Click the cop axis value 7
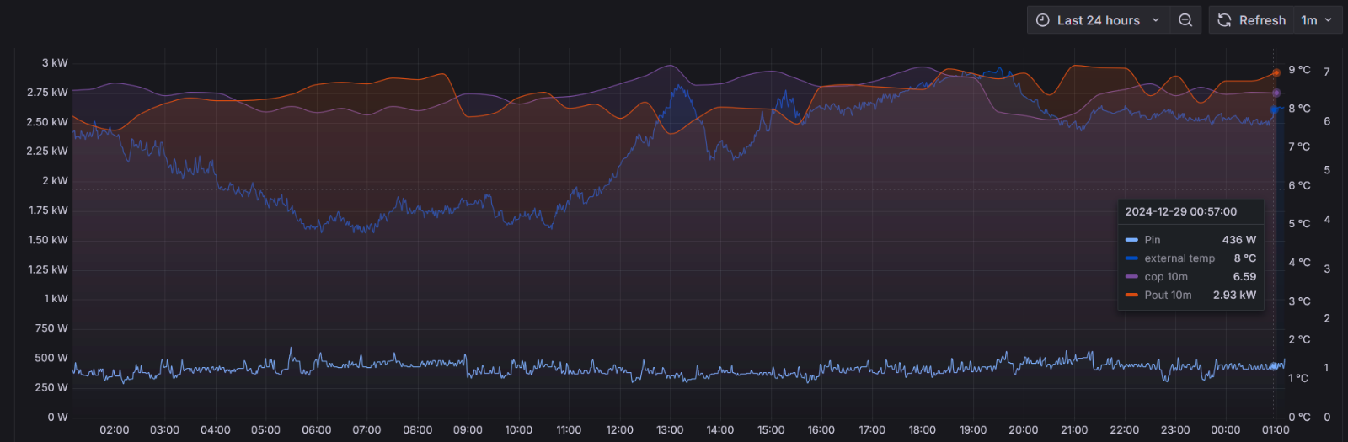Image resolution: width=1348 pixels, height=442 pixels. coord(1327,72)
